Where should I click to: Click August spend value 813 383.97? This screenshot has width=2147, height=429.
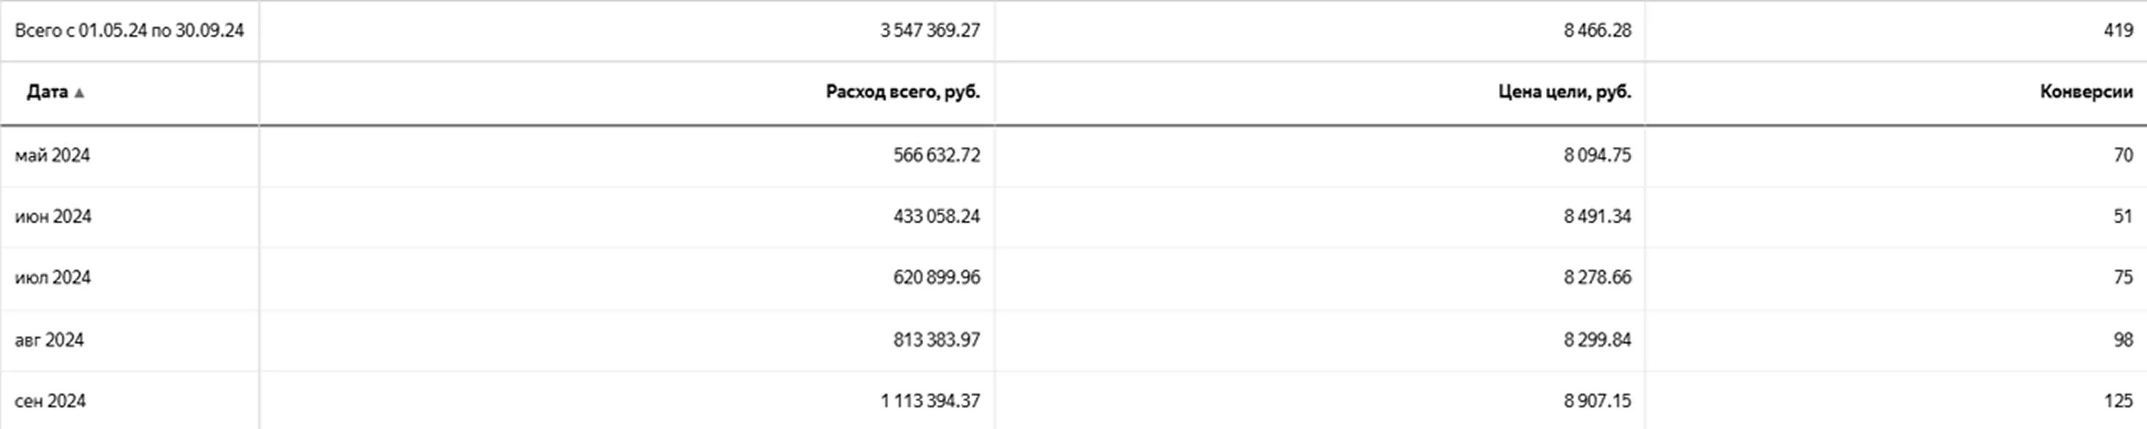tap(936, 340)
